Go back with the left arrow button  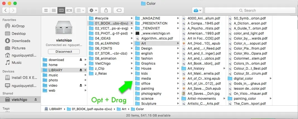(6, 10)
